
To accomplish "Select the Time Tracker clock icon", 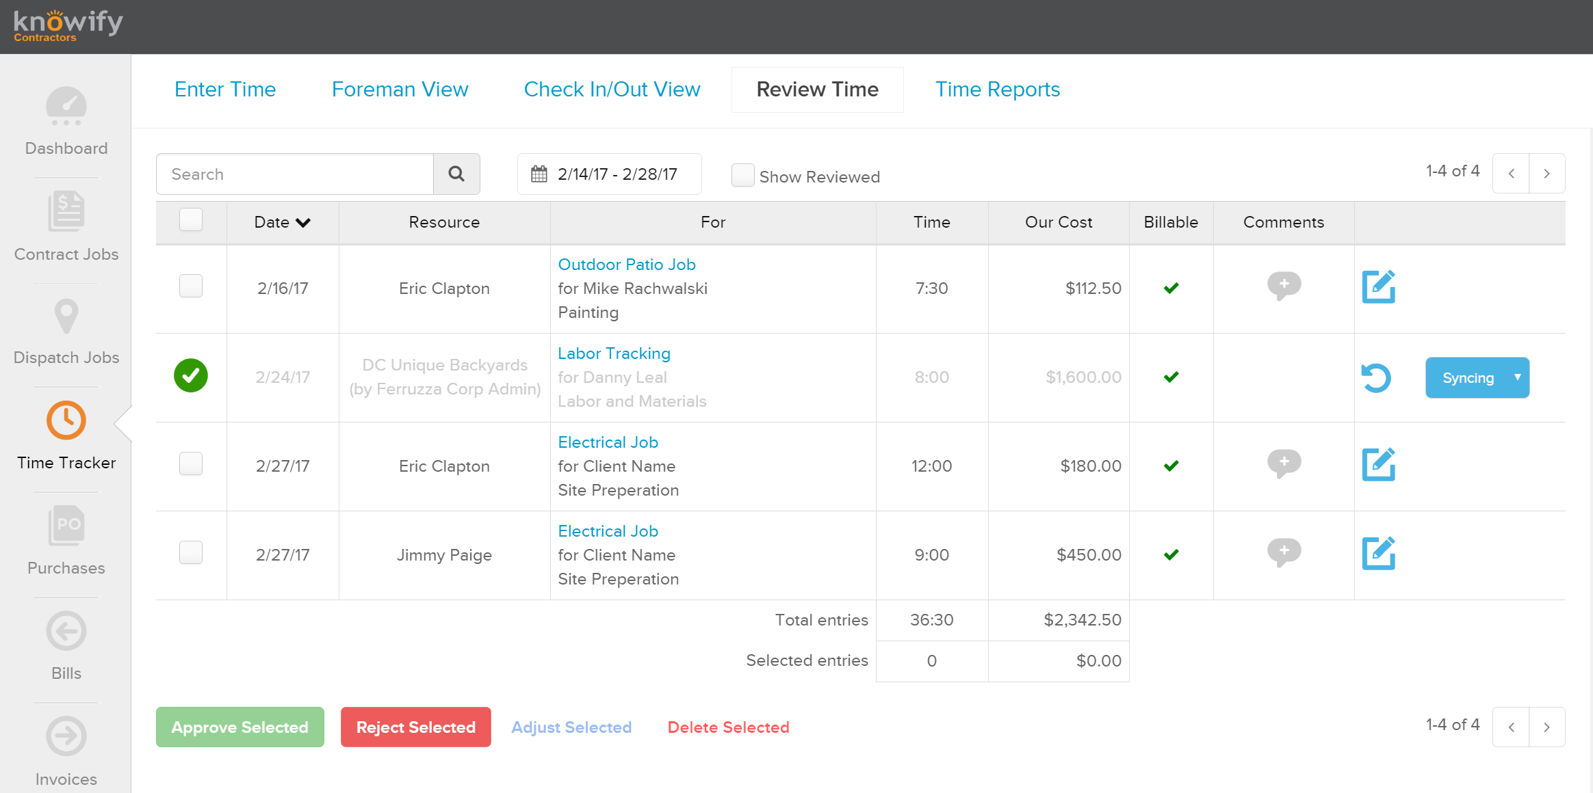I will [x=66, y=420].
